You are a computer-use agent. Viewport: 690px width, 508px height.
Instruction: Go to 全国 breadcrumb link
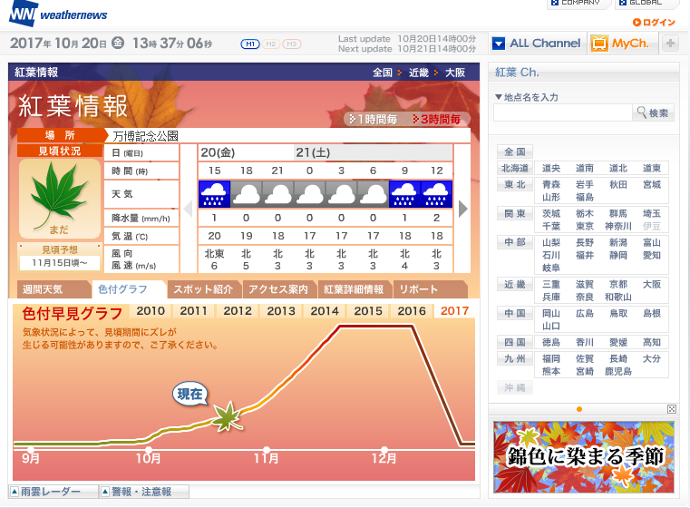click(x=383, y=73)
